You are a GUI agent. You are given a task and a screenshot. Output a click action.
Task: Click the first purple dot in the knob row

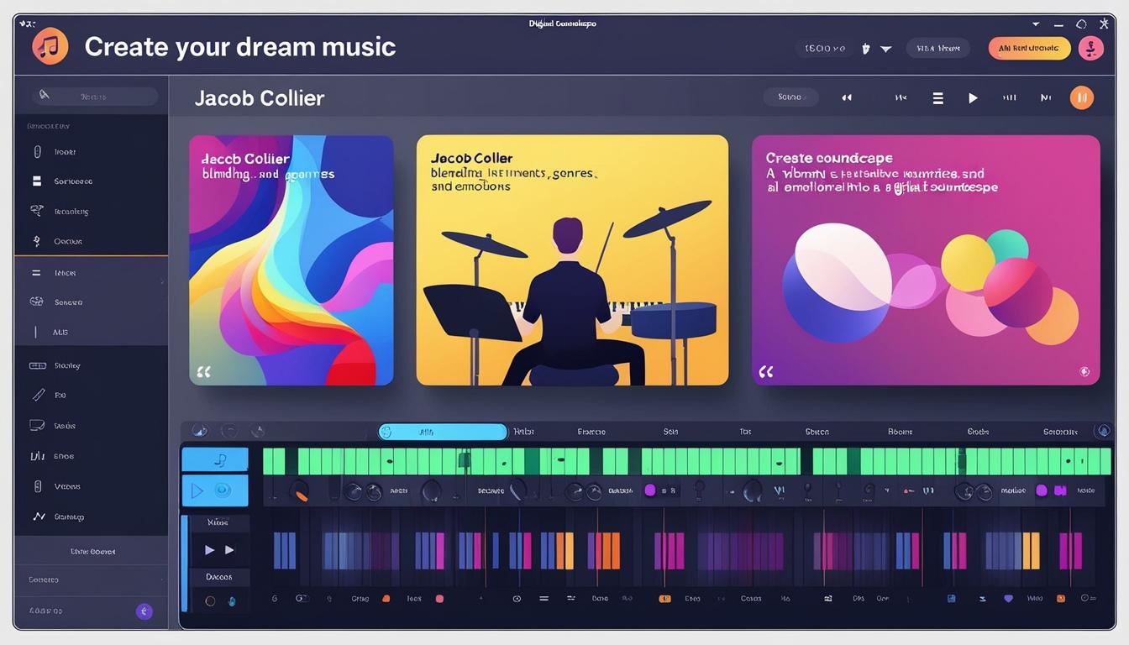tap(649, 490)
